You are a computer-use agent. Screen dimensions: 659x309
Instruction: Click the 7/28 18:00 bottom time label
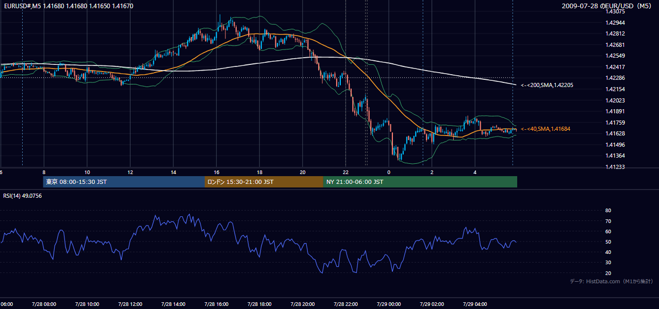point(259,304)
